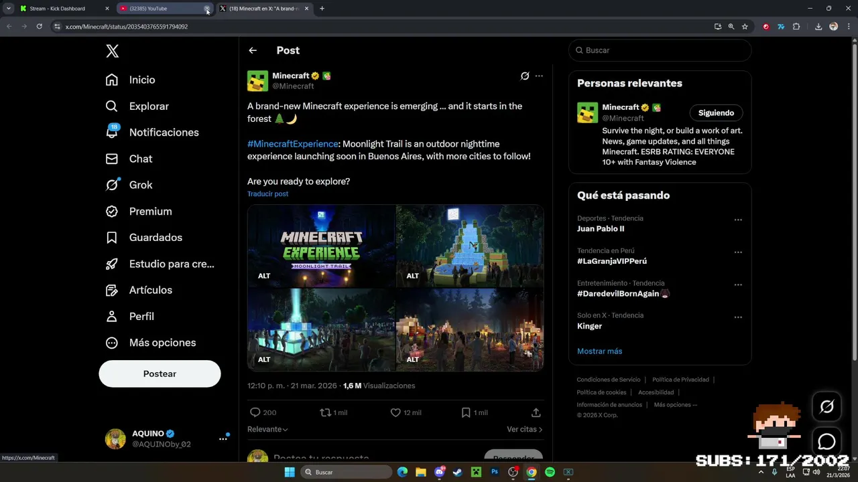Open the Chrome extensions puzzle menu
858x482 pixels.
796,27
